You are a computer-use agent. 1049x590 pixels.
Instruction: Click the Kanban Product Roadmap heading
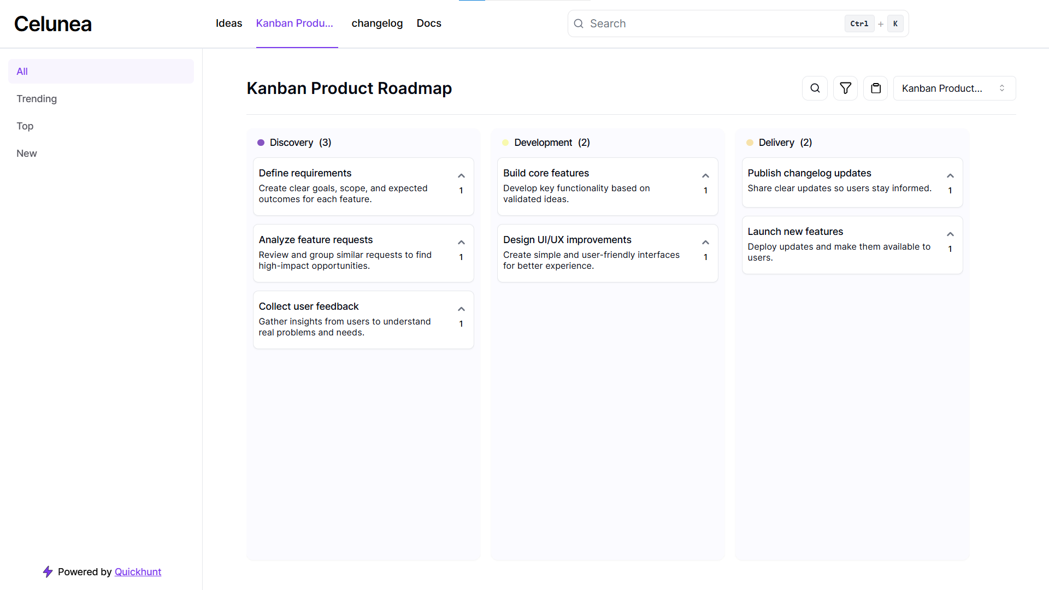coord(349,88)
